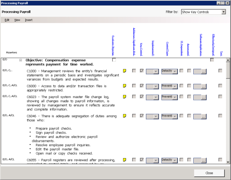Image resolution: width=231 pixels, height=180 pixels.
Task: Collapse the Objective tree node
Action: point(20,60)
